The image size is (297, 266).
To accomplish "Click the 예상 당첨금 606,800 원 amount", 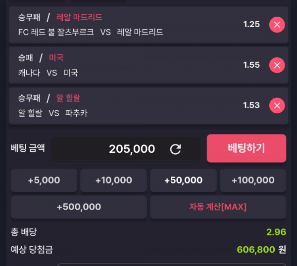I will (261, 250).
